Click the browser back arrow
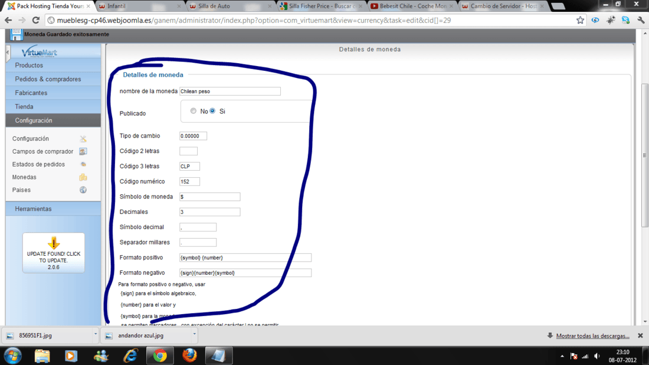 pos(8,20)
